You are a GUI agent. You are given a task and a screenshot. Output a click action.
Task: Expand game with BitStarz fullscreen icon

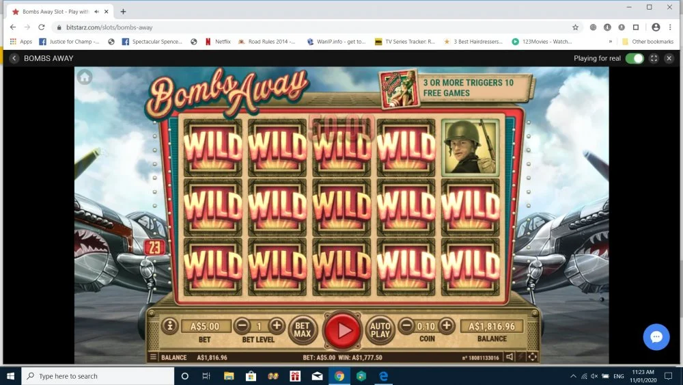coord(654,58)
